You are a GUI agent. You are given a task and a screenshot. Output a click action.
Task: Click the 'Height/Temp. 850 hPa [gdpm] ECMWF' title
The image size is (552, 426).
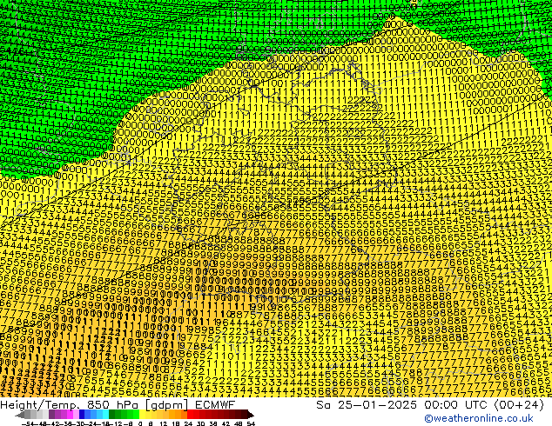pos(118,405)
